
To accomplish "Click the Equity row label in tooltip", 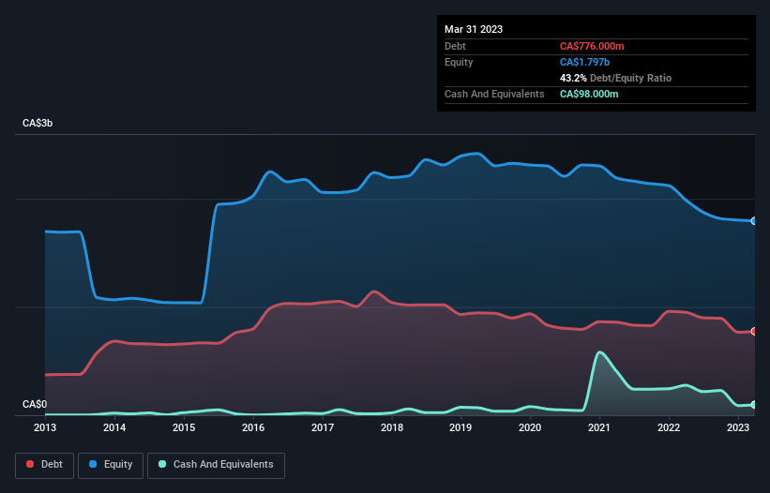I will (459, 62).
